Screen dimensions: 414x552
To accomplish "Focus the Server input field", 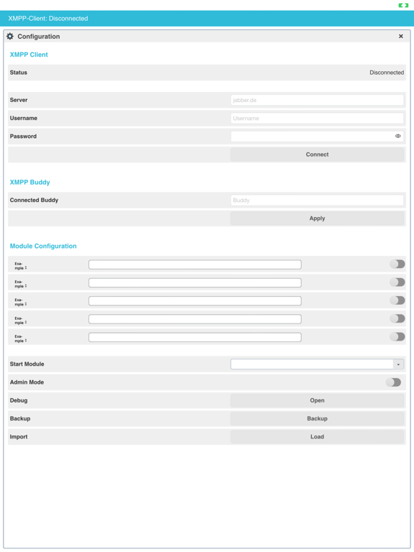I will (x=317, y=100).
